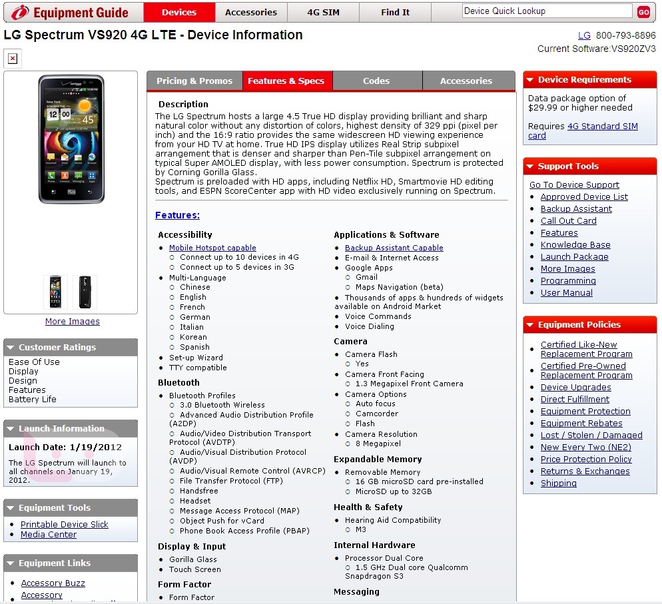This screenshot has width=662, height=604.
Task: Click the Ease Of Use rating text
Action: 34,362
